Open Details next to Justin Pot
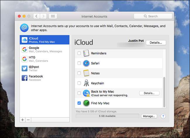The height and width of the screenshot is (138, 190). (156, 43)
